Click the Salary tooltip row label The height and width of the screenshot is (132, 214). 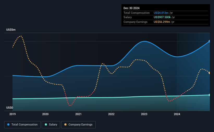coord(128,17)
